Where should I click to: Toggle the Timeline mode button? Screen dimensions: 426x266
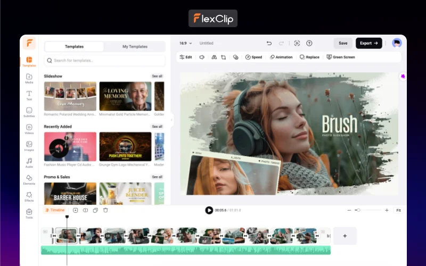pyautogui.click(x=55, y=210)
